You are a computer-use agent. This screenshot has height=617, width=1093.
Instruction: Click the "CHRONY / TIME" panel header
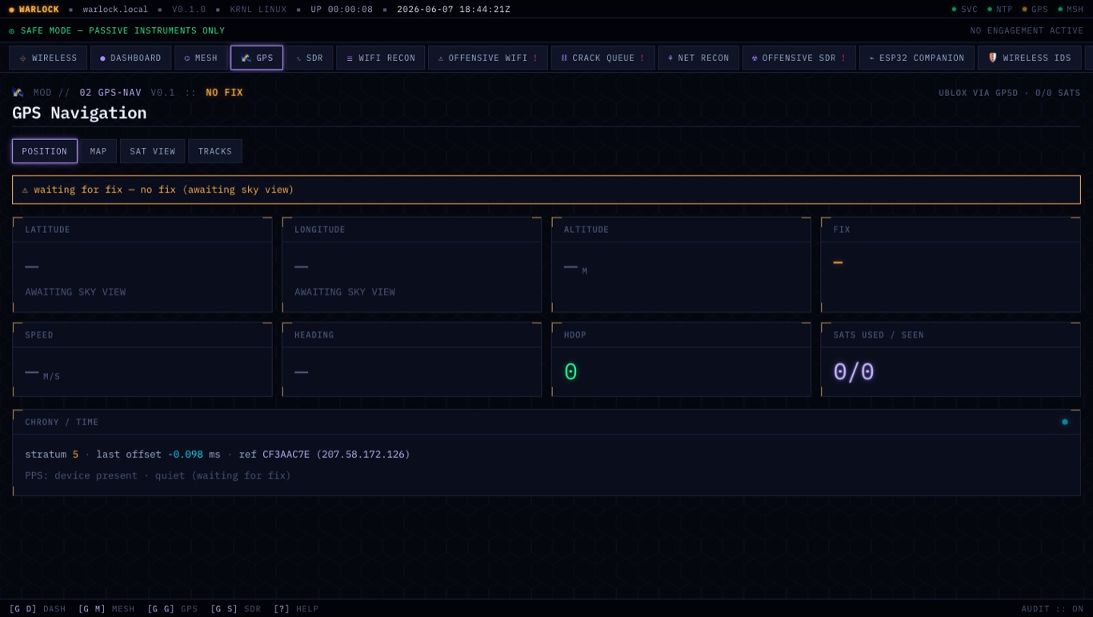pyautogui.click(x=546, y=422)
